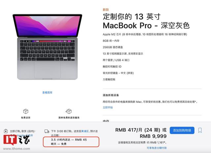Add the MacBook Pro to shopping bag
Image resolution: width=211 pixels, height=153 pixels.
[x=182, y=130]
